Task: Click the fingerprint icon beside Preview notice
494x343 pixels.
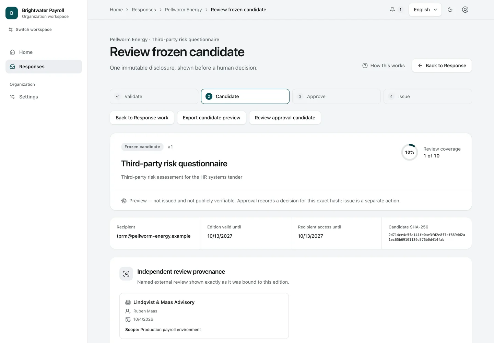Action: (x=124, y=201)
